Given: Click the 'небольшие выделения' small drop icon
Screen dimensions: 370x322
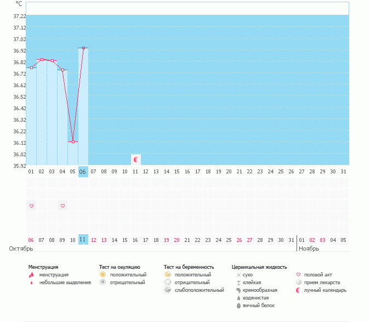Looking at the screenshot, I should 31,283.
